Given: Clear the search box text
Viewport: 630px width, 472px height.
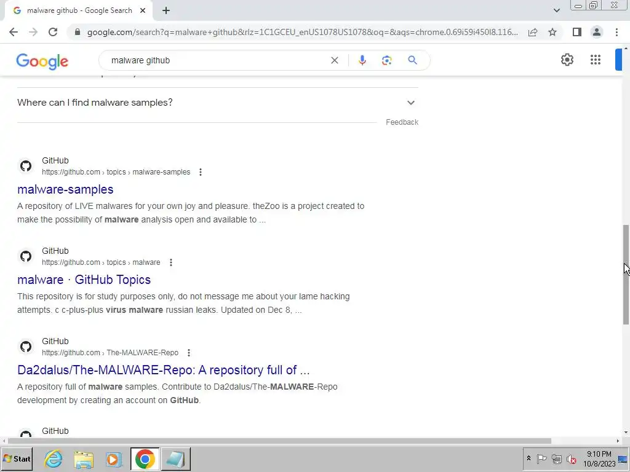Looking at the screenshot, I should [334, 60].
